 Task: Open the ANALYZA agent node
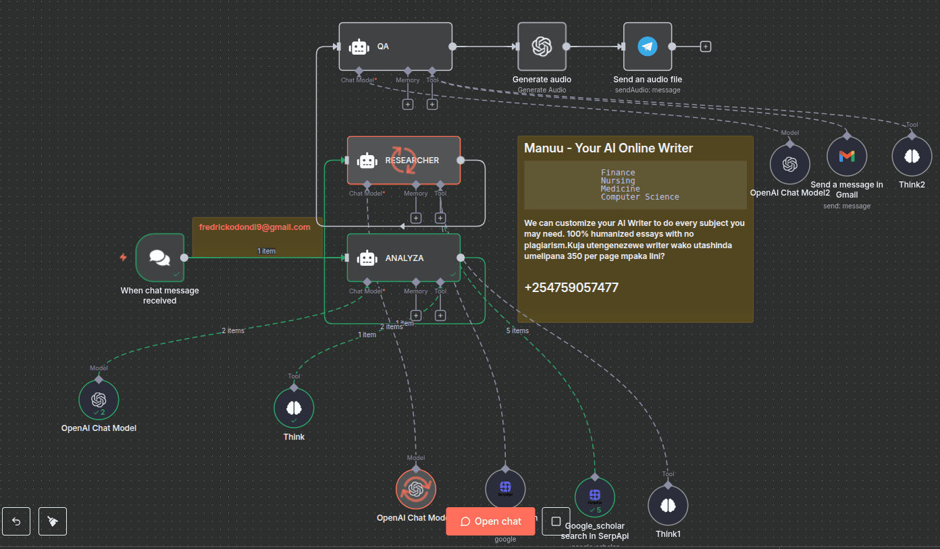[x=403, y=258]
